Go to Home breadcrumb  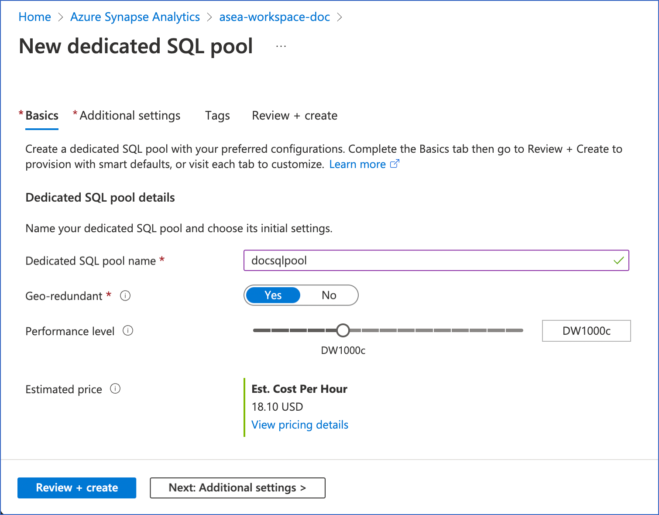coord(35,17)
